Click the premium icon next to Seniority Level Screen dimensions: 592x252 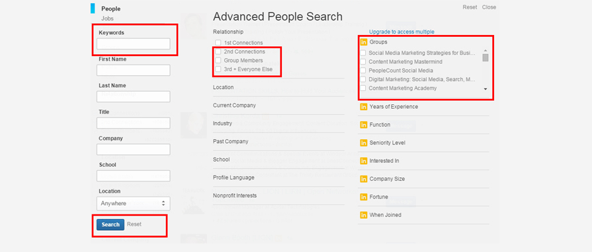coord(364,142)
